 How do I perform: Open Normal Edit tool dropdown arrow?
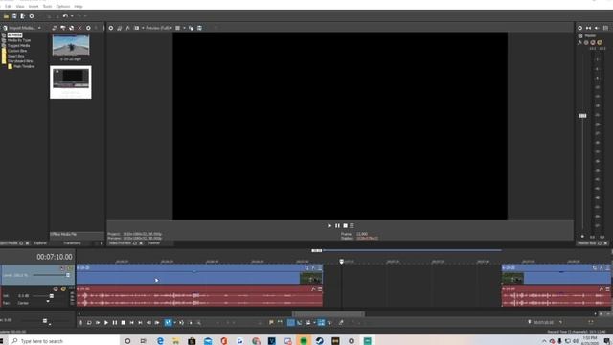click(174, 323)
